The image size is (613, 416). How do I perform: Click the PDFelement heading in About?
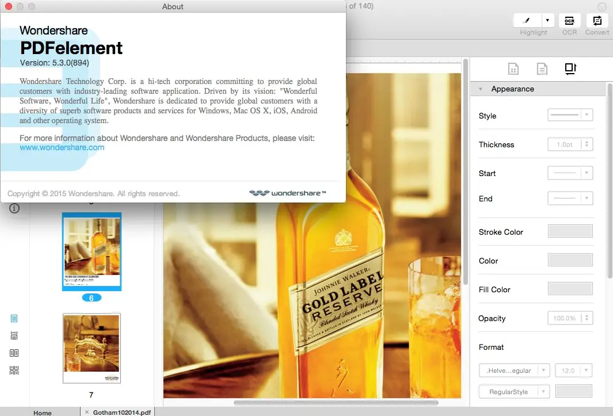[71, 48]
